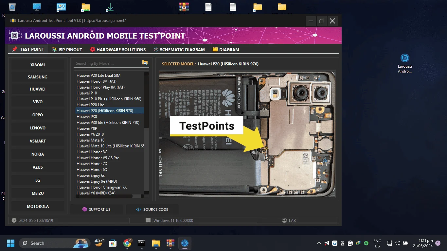Click the folder search icon beside search box
The image size is (447, 251).
(145, 63)
